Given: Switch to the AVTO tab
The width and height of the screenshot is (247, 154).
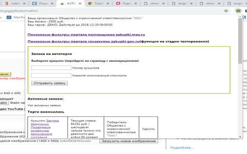Looking at the screenshot, I should pyautogui.click(x=70, y=3).
